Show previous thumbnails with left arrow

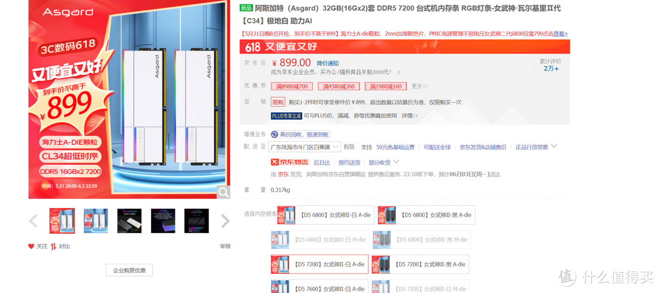33,221
